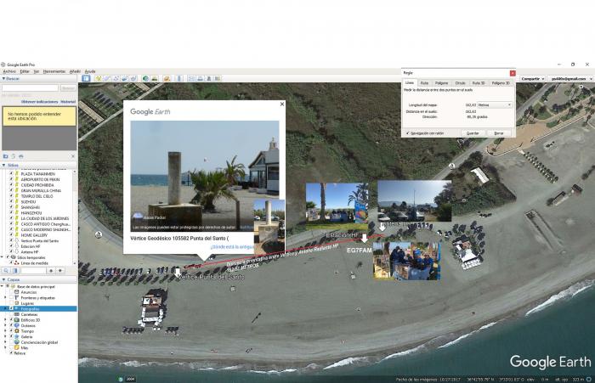Screen dimensions: 595x383
Task: Click the Sitios panel view toggle icon
Action: 14,271
